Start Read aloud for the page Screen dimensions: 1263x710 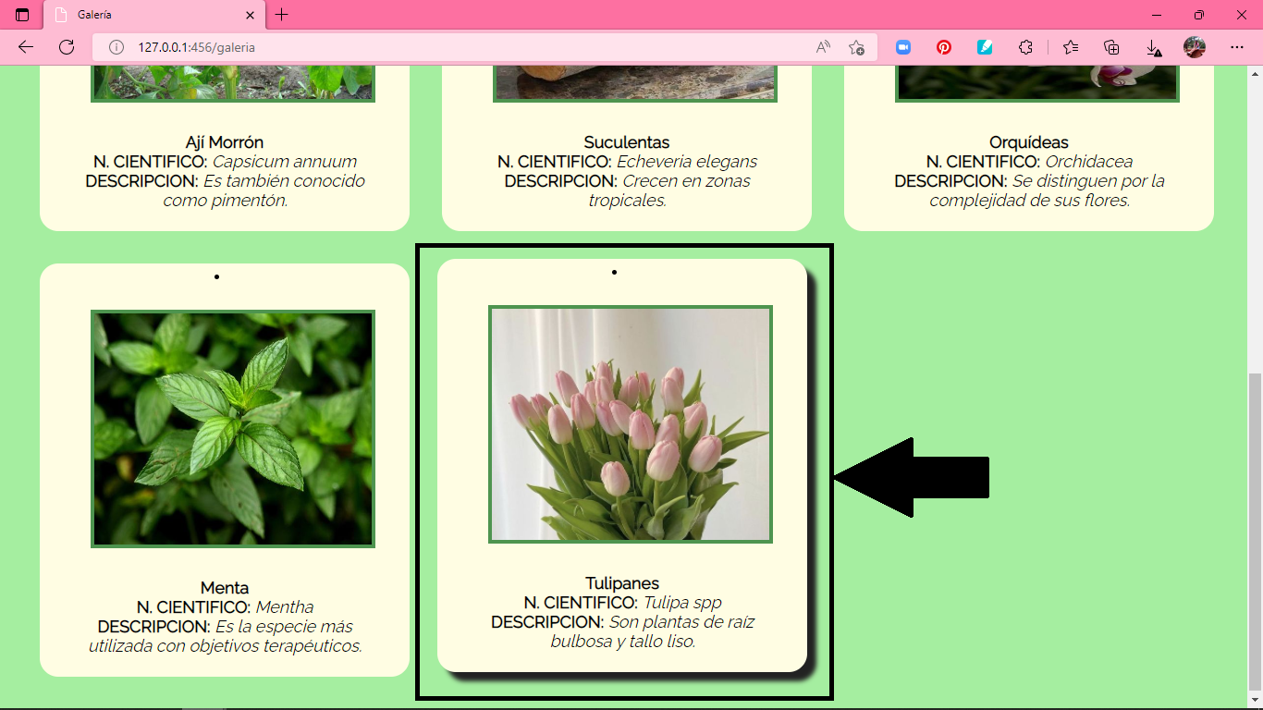coord(822,46)
